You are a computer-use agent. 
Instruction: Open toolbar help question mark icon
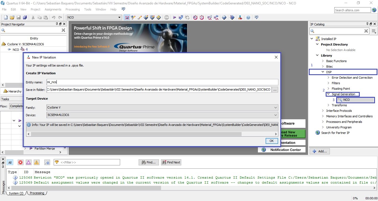(248, 17)
